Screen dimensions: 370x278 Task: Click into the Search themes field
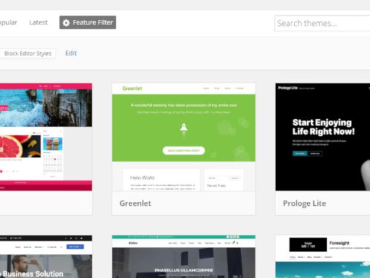[x=322, y=23]
